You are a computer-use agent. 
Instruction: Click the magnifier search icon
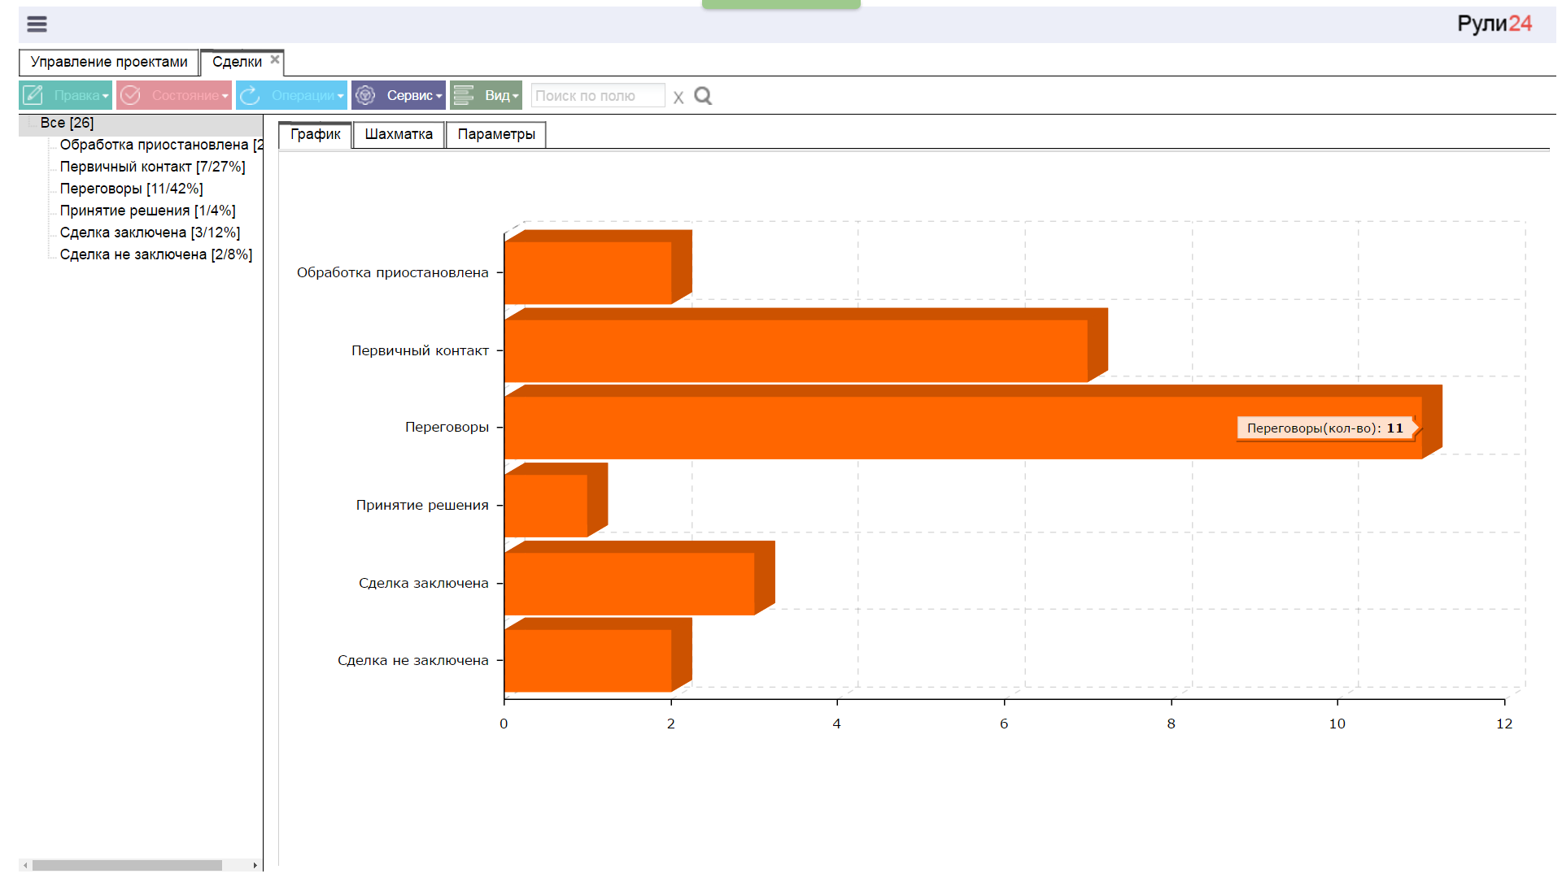703,96
